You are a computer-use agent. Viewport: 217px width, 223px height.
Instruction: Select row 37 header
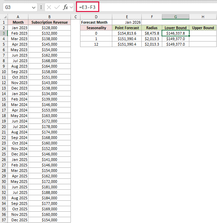[4, 220]
